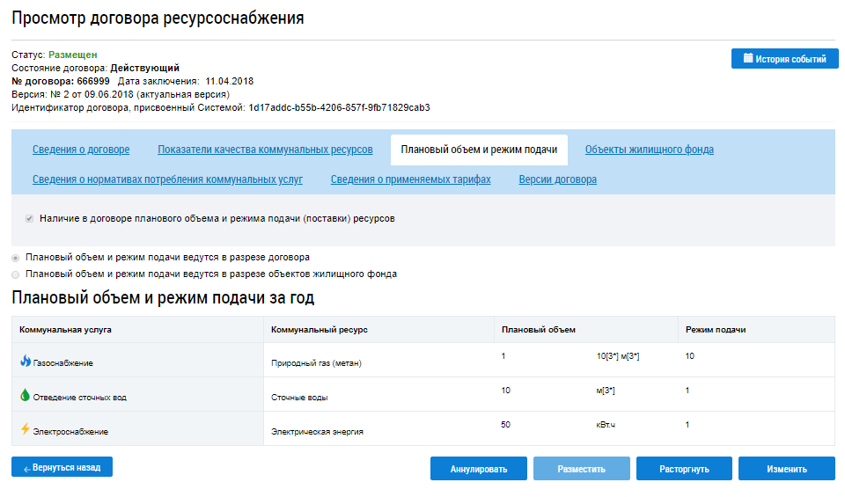Switch to Показатели качества коммунальных ресурсов tab
845x497 pixels.
pos(265,150)
